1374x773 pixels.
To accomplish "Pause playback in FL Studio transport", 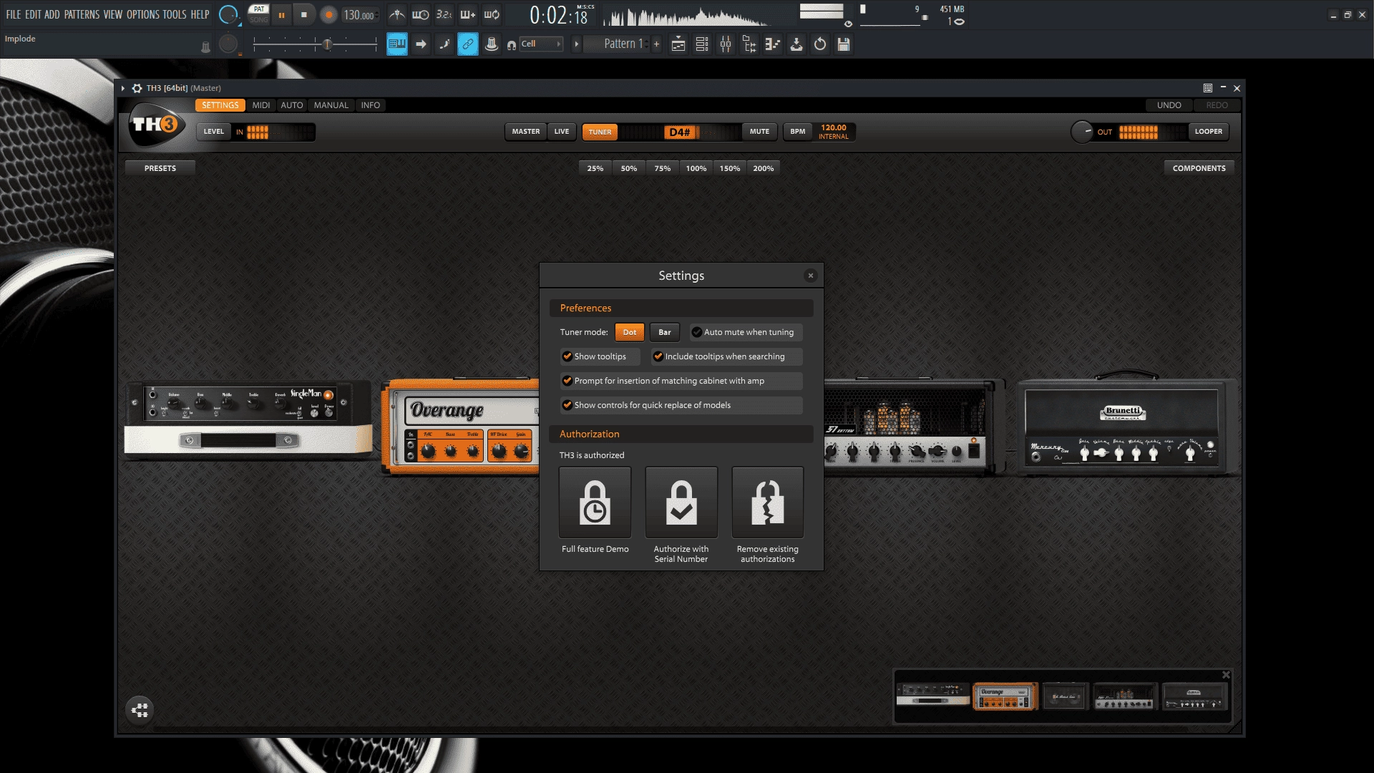I will [x=281, y=14].
